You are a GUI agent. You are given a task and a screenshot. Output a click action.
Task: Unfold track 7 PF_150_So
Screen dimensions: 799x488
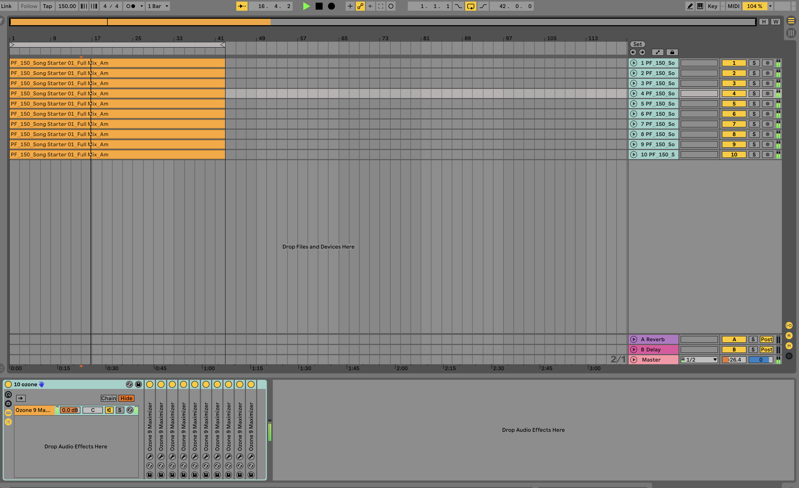pos(634,124)
